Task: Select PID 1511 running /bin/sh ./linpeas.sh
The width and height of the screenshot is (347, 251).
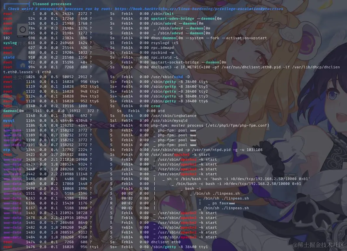Action: 30,193
